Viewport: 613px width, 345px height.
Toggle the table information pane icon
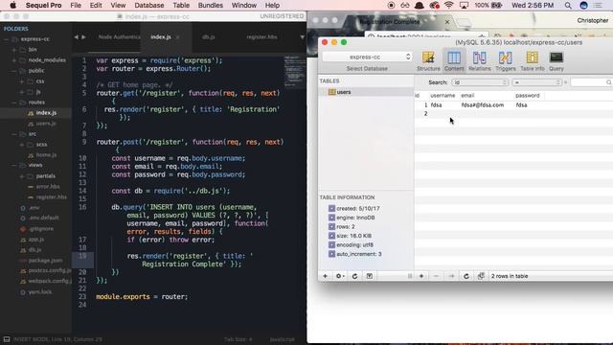click(369, 276)
